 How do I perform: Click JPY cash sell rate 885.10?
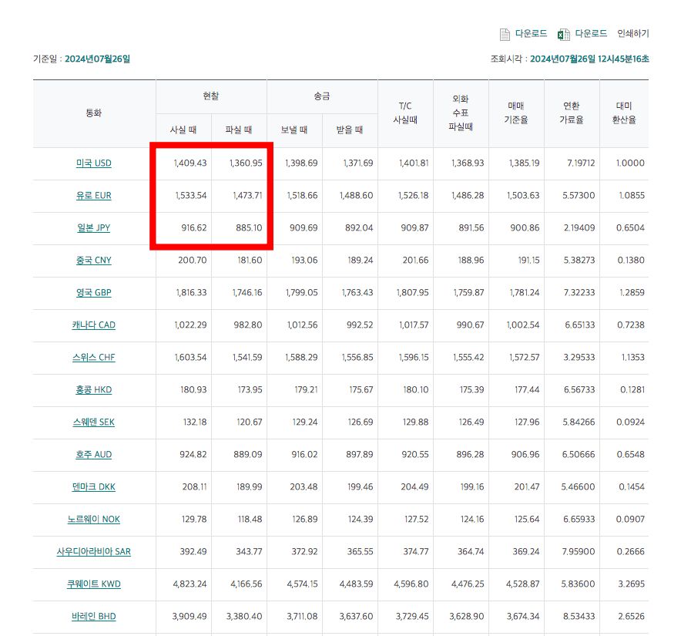[249, 228]
